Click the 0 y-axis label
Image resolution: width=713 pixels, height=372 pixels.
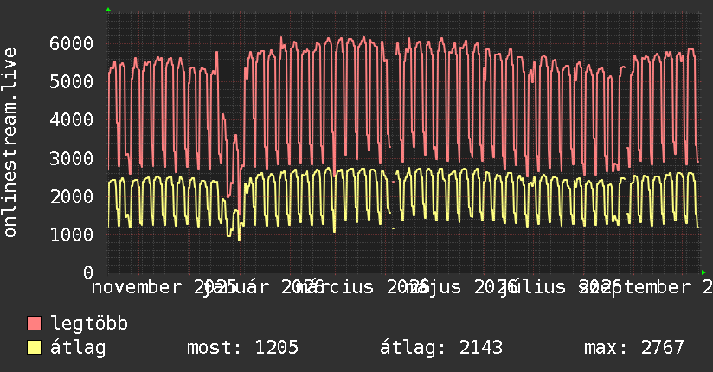point(88,273)
